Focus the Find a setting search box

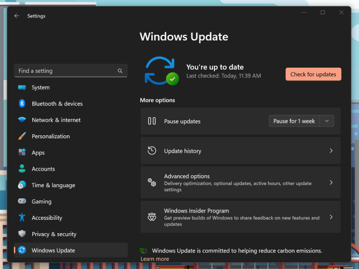coord(71,71)
